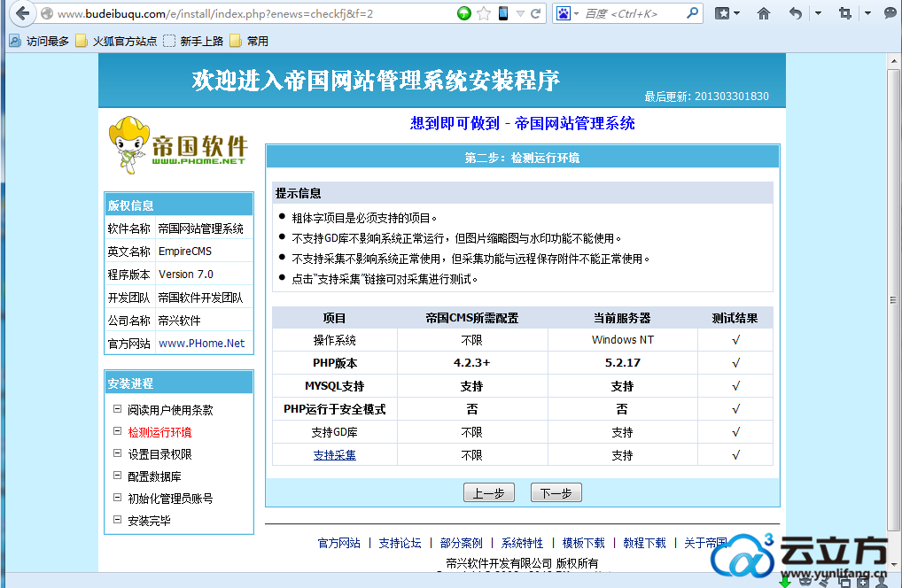Click the 设置目录权限 install step
902x588 pixels.
[x=159, y=454]
